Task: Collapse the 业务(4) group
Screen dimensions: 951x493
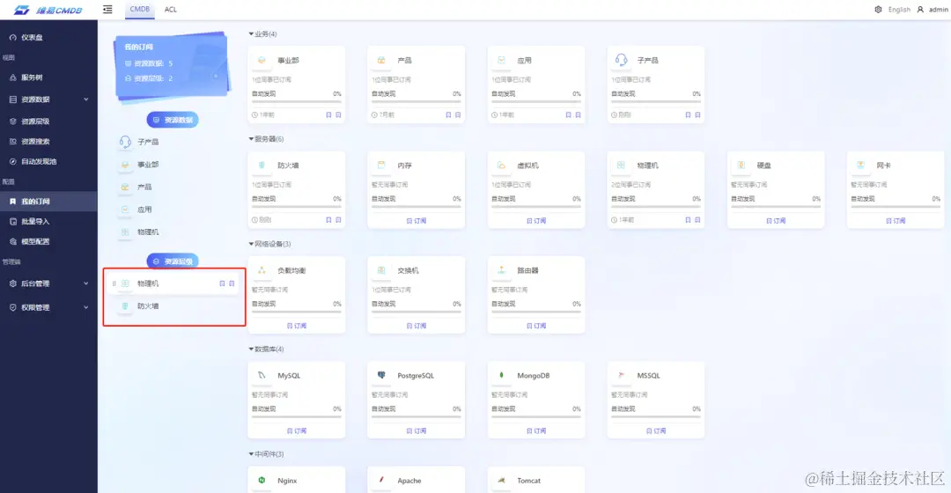Action: pos(251,34)
